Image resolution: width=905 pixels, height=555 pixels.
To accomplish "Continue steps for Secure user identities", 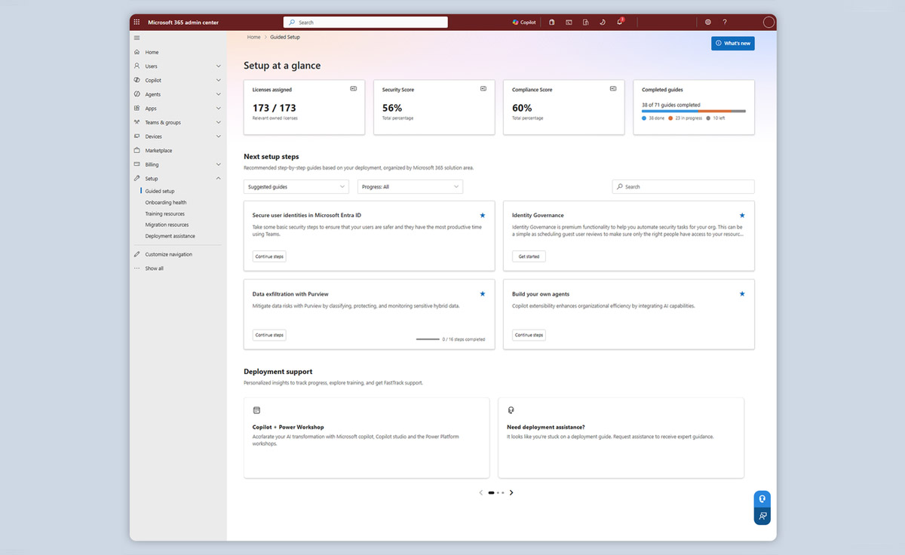I will coord(269,256).
